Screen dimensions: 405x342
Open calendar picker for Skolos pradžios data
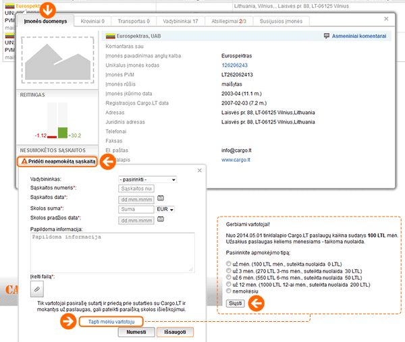pyautogui.click(x=161, y=219)
